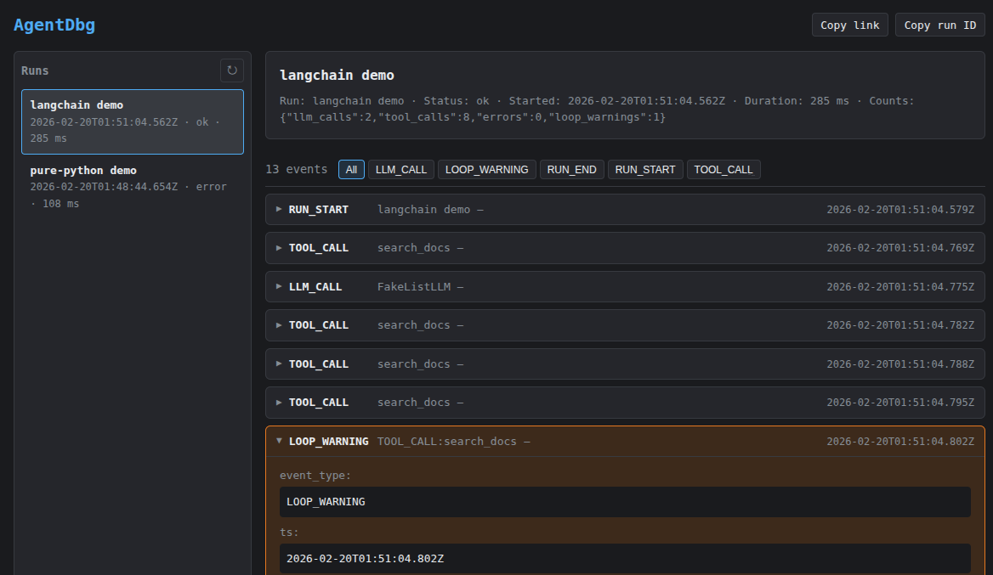Click the Copy run ID button

939,24
